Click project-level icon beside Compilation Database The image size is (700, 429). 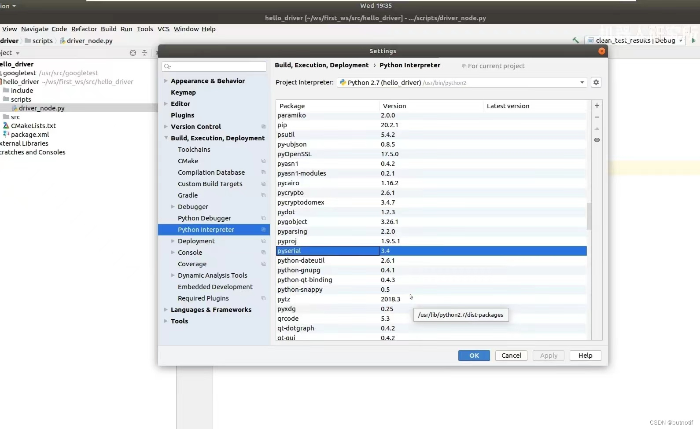[x=264, y=172]
